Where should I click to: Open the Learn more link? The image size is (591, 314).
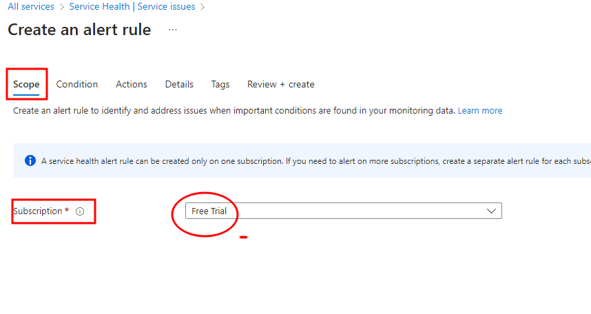(x=480, y=110)
